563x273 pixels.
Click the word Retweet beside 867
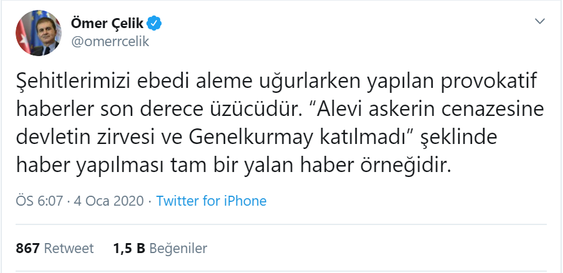click(69, 248)
